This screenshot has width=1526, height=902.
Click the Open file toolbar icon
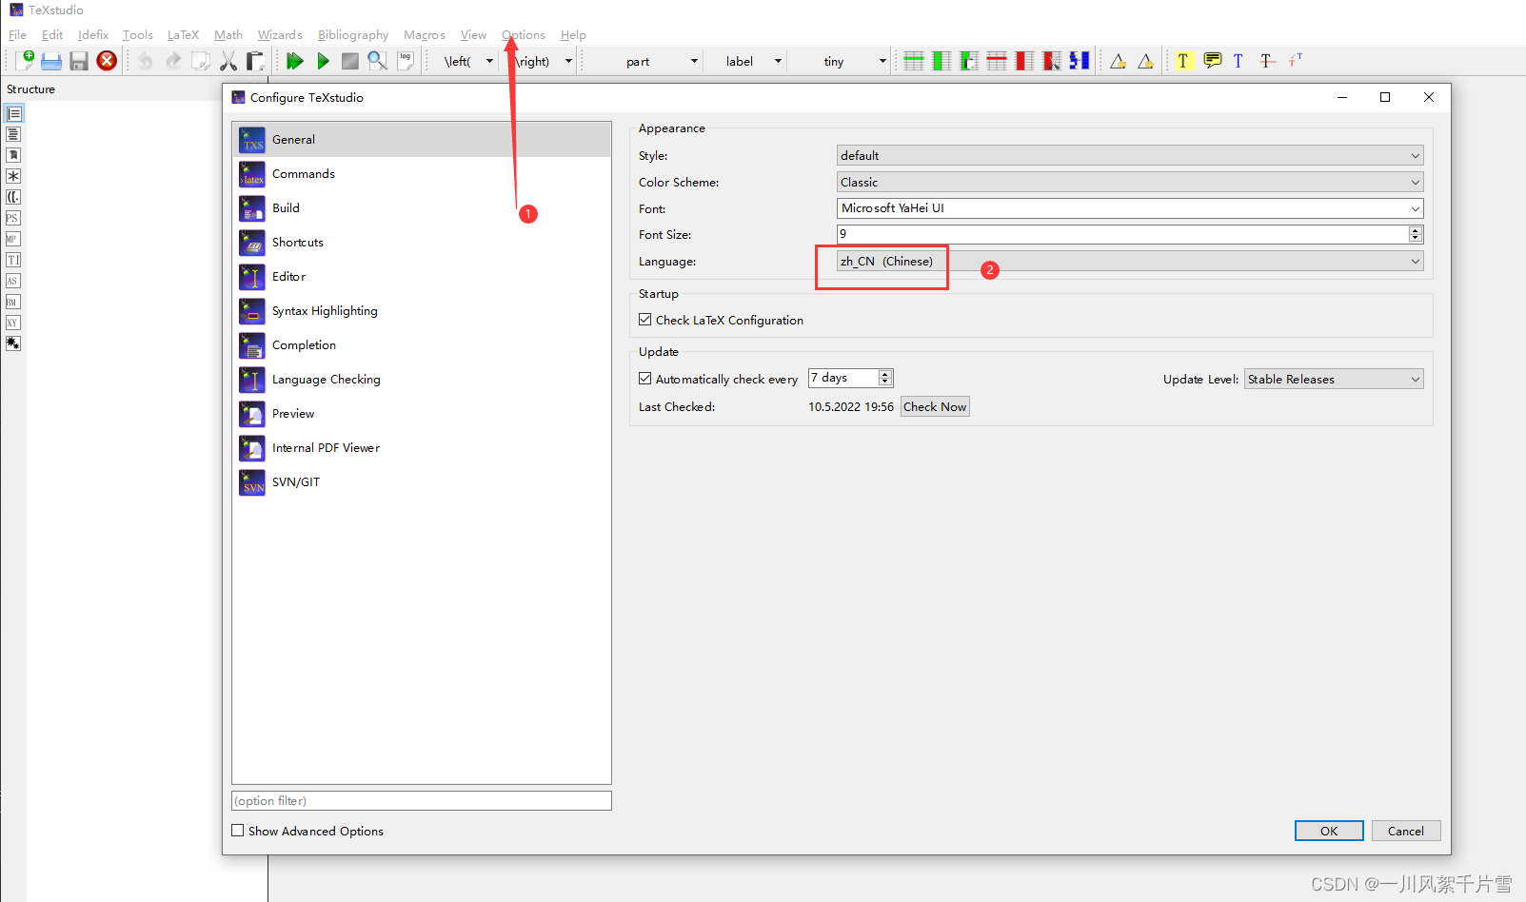tap(51, 61)
